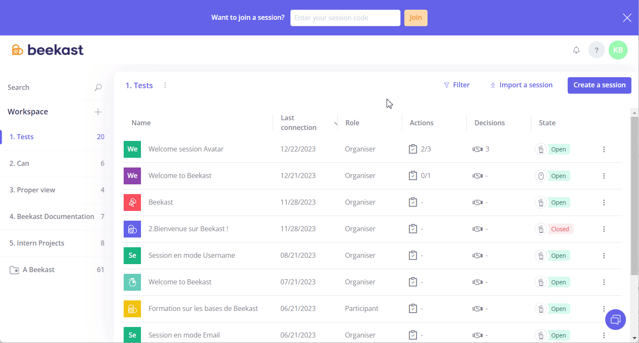This screenshot has width=639, height=343.
Task: Click the red Beekast session icon
Action: click(132, 202)
